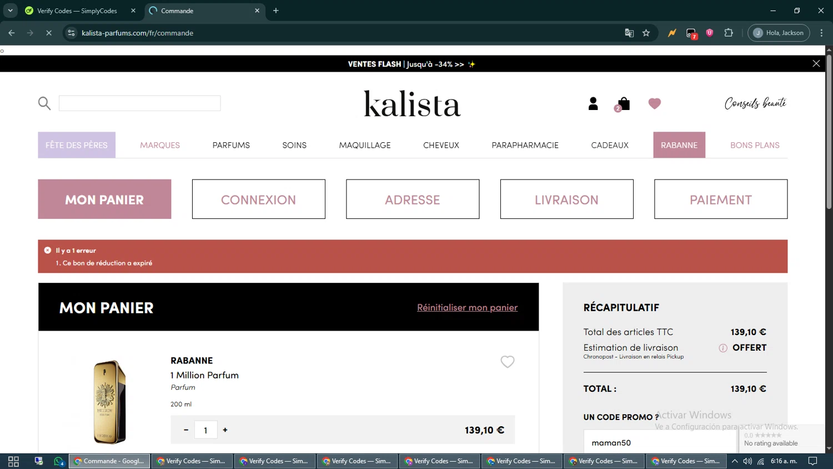Image resolution: width=833 pixels, height=469 pixels.
Task: Open the Parapharmacie menu
Action: click(x=525, y=145)
